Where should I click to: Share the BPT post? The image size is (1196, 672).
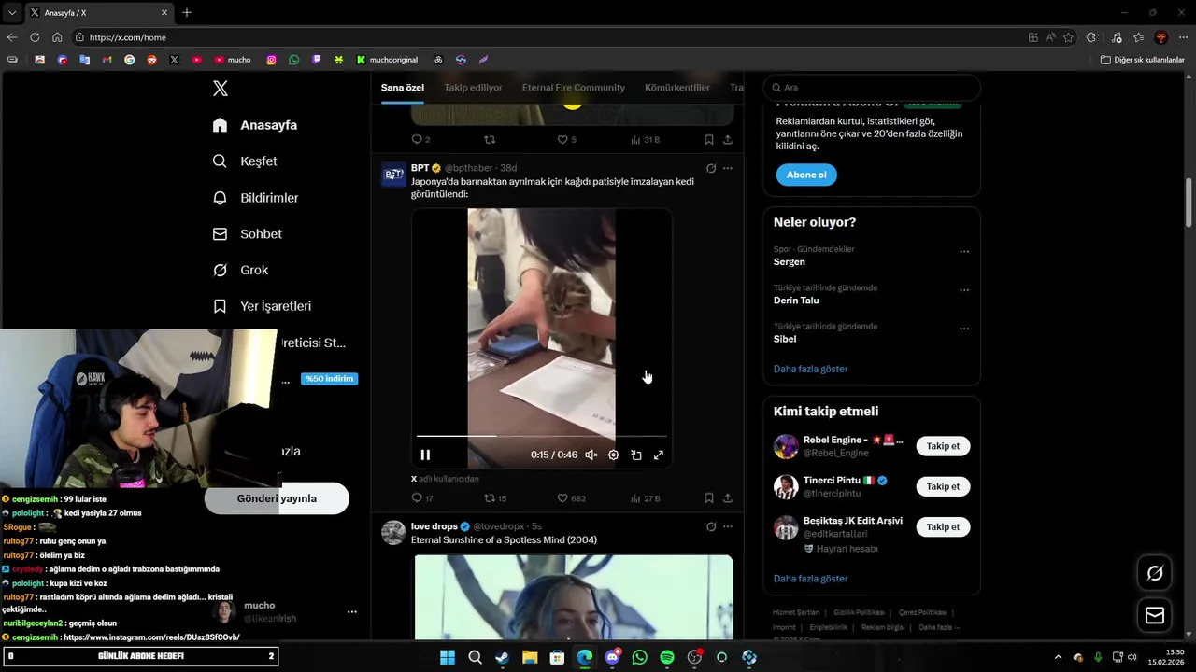click(728, 498)
